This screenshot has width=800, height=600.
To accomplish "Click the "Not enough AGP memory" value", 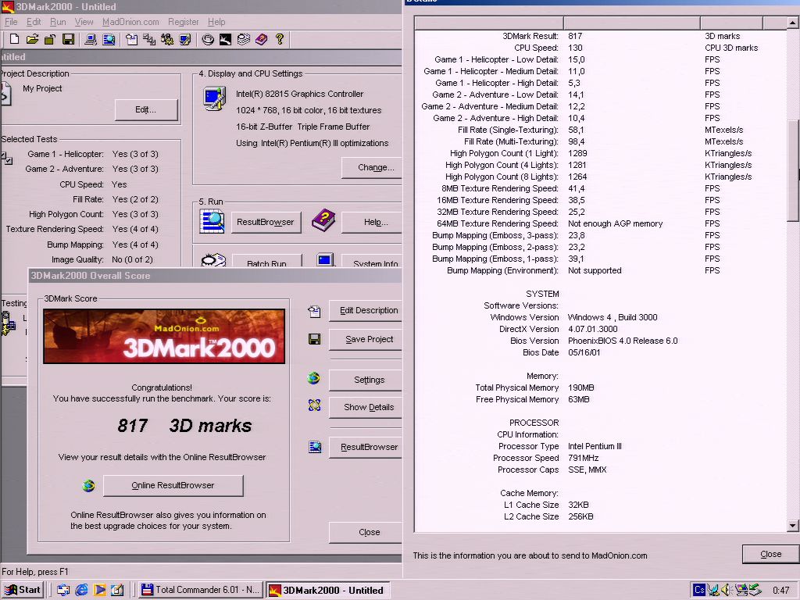I will coord(616,223).
